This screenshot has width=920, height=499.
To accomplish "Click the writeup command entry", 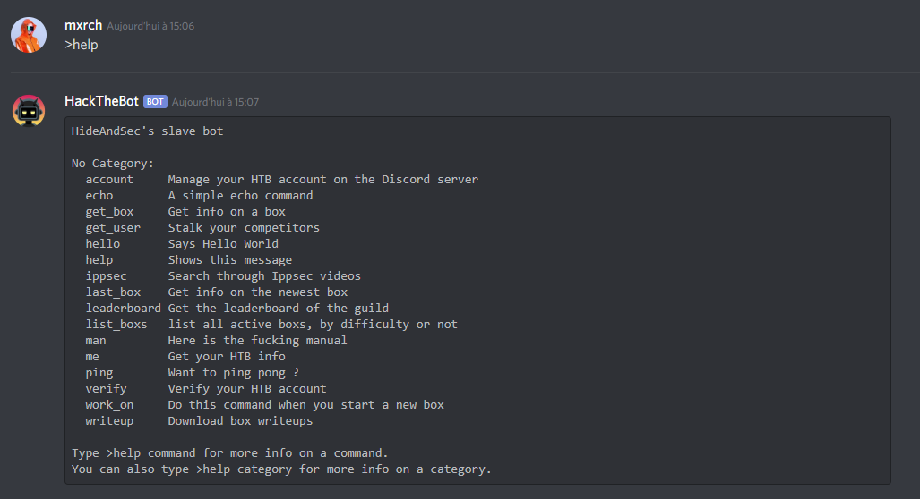I will (109, 421).
